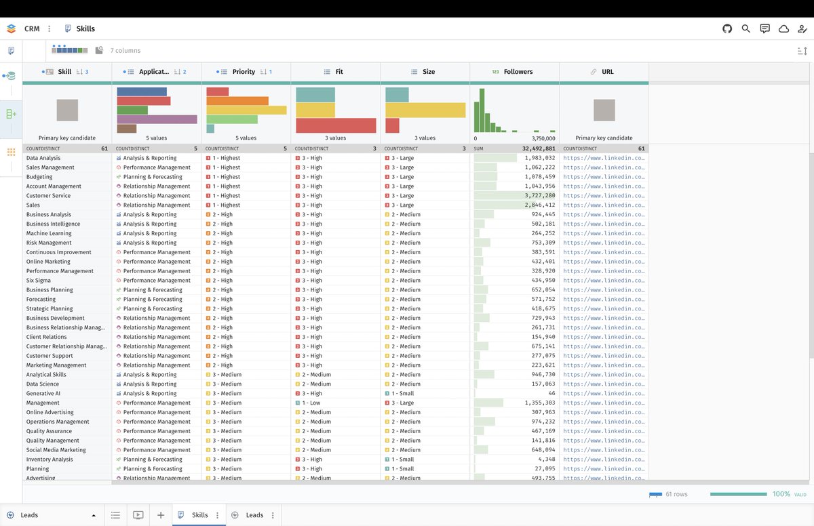Open the comments chat icon
This screenshot has height=526, width=814.
[765, 28]
